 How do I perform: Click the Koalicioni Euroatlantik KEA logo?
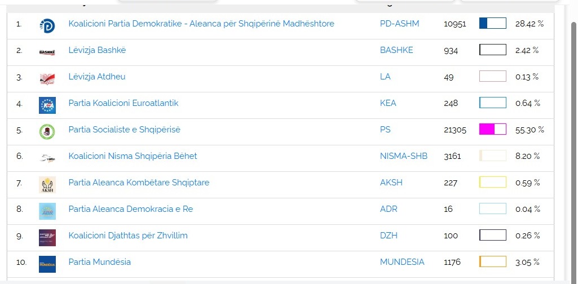tap(47, 105)
